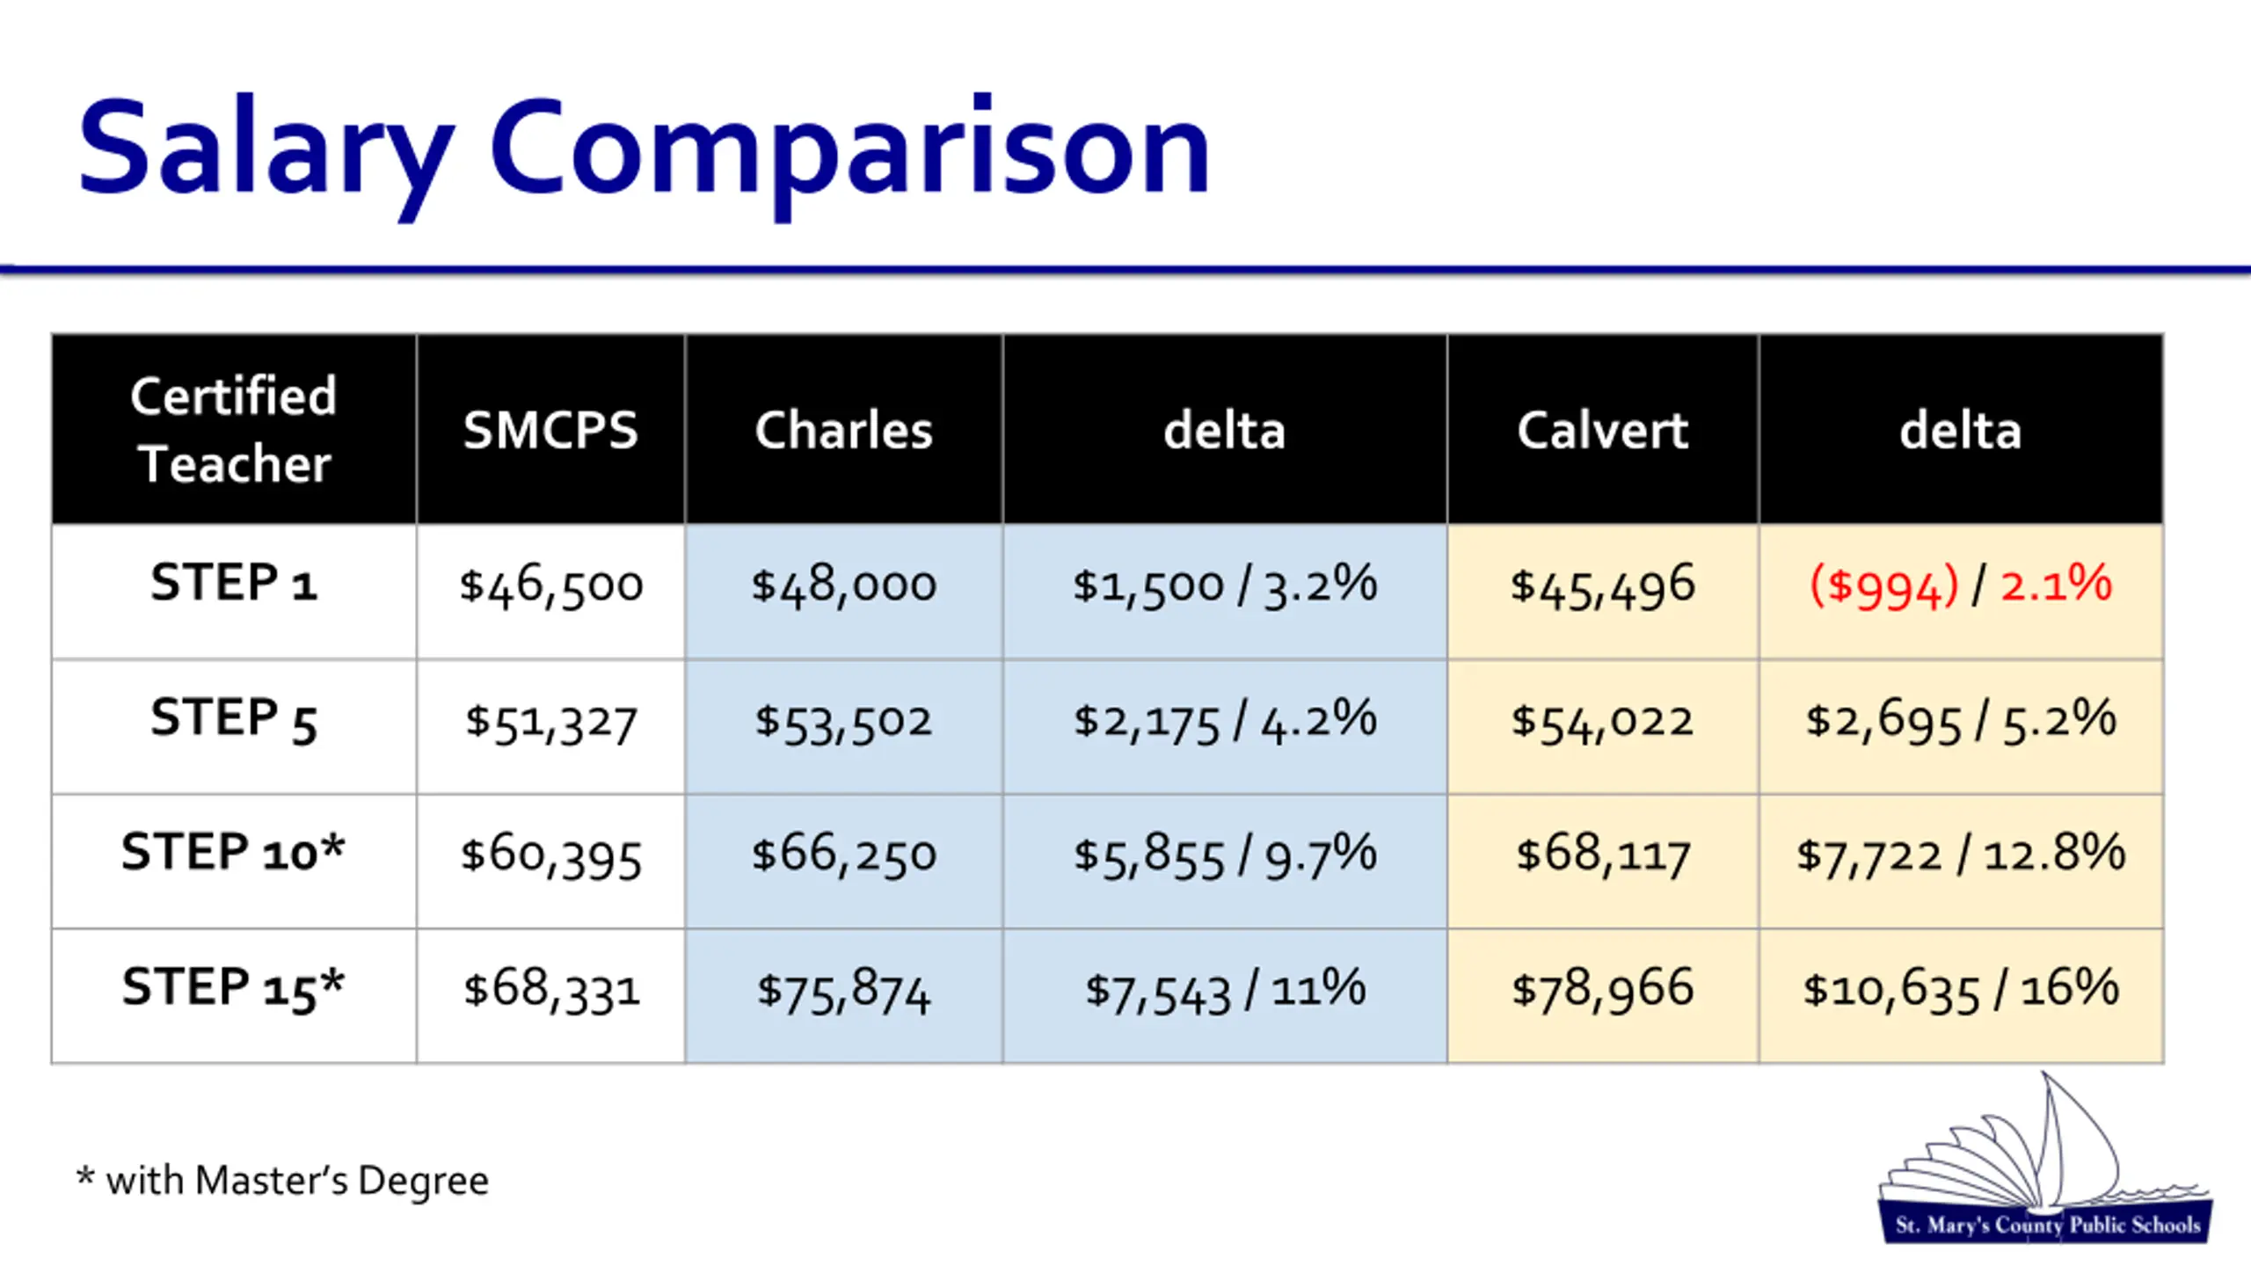Select the $75,874 Charles cell
This screenshot has height=1266, width=2251.
pos(843,996)
